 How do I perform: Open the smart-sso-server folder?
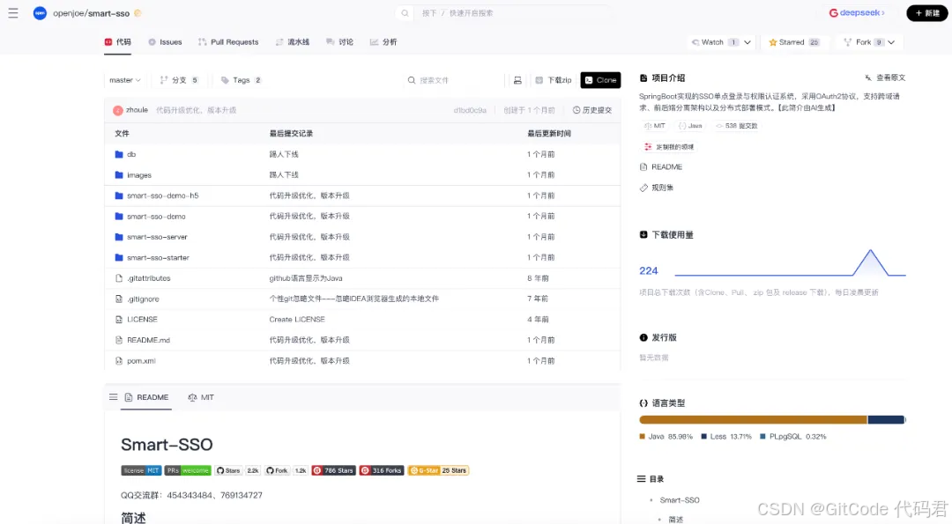click(157, 237)
